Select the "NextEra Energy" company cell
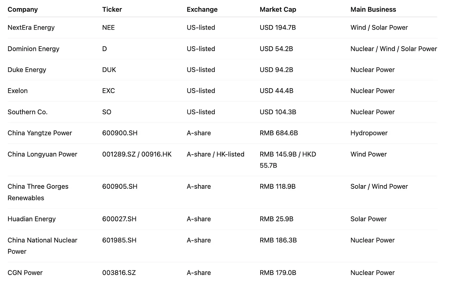The width and height of the screenshot is (456, 287). click(31, 28)
